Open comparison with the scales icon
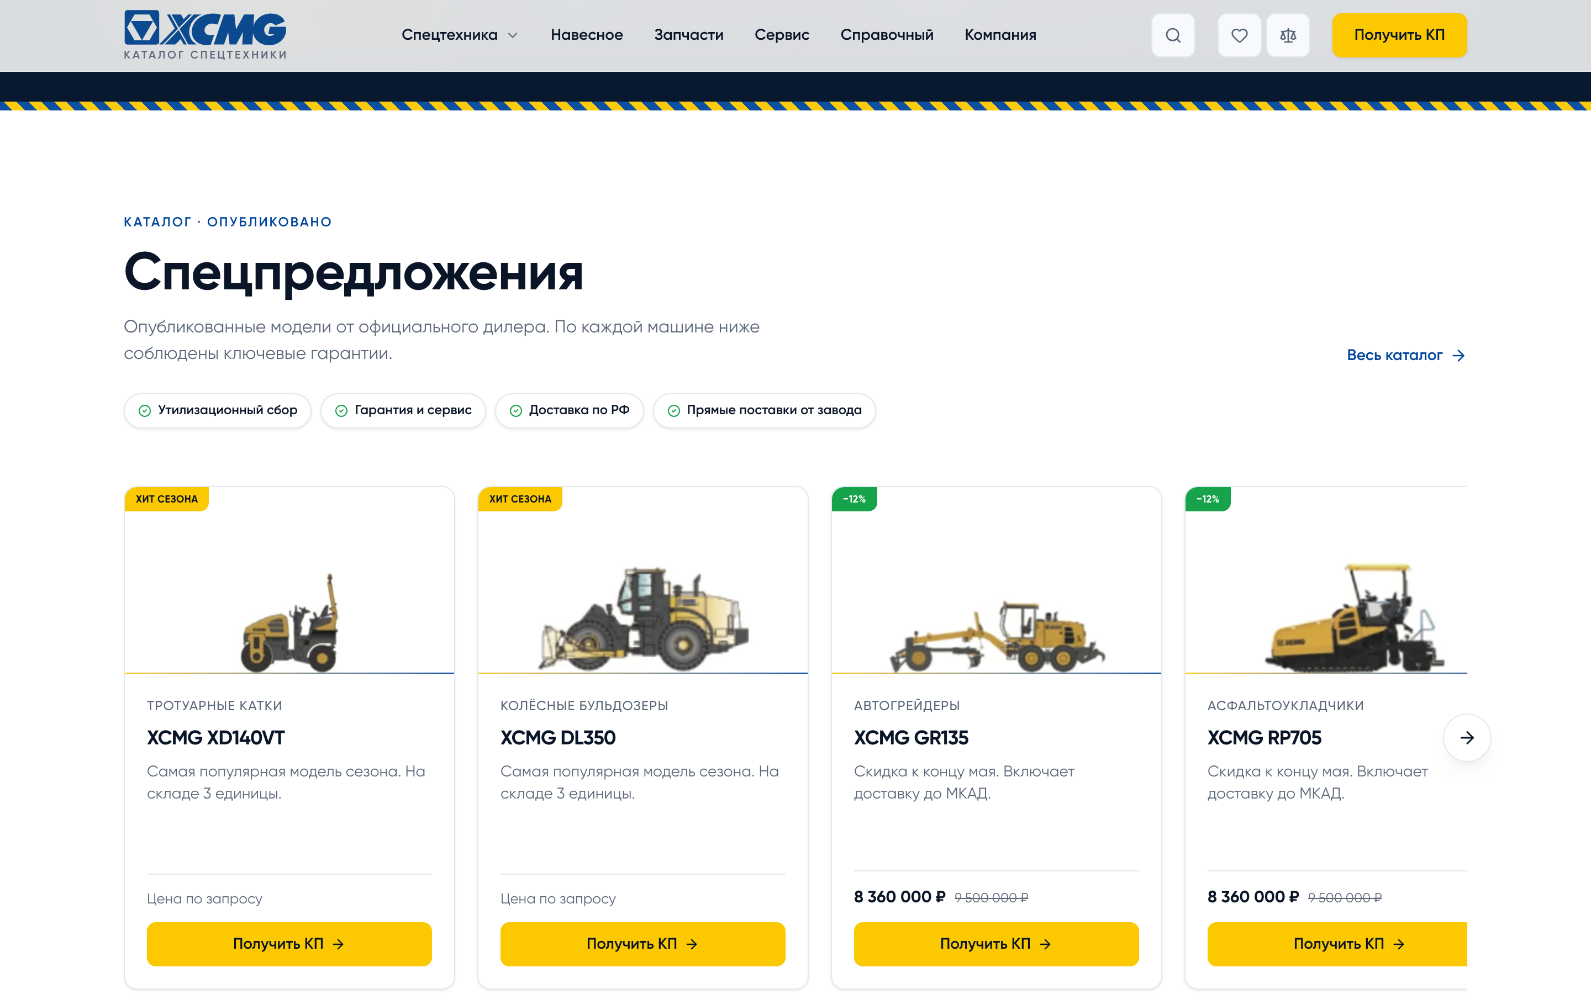Viewport: 1591px width, 994px height. point(1288,35)
